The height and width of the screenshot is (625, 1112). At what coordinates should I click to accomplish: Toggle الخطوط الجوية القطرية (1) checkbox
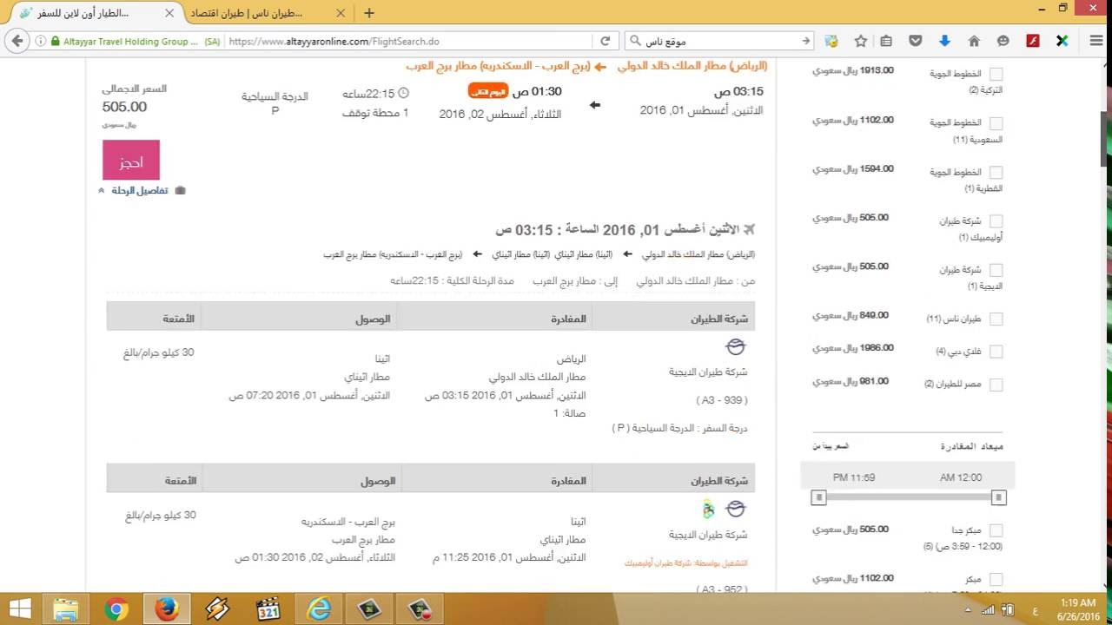(x=996, y=173)
